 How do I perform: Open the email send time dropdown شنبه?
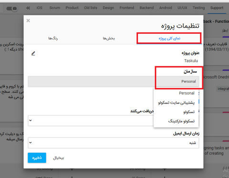tap(114, 143)
